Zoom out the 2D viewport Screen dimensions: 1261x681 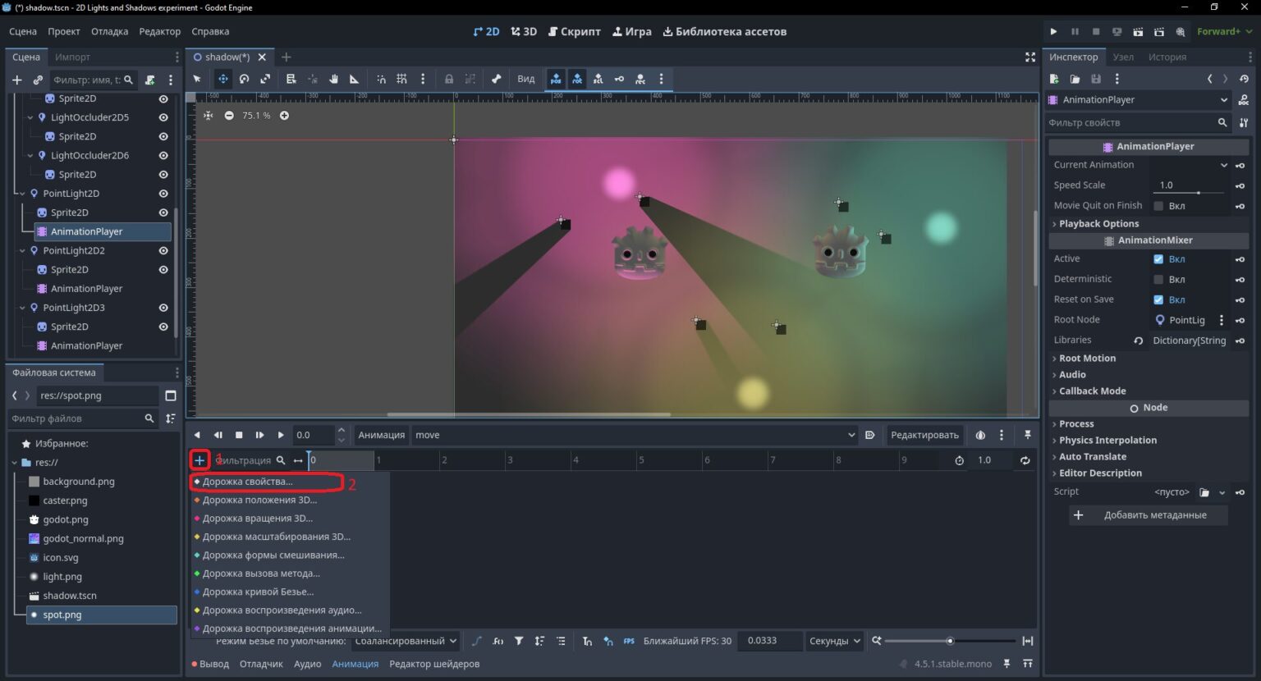click(229, 116)
